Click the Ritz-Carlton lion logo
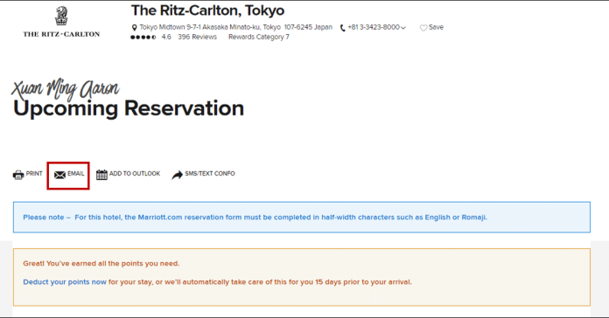609x318 pixels. 61,16
